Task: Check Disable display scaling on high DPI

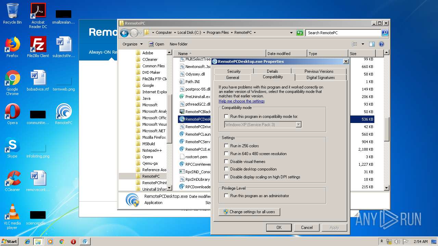Action: click(x=226, y=177)
